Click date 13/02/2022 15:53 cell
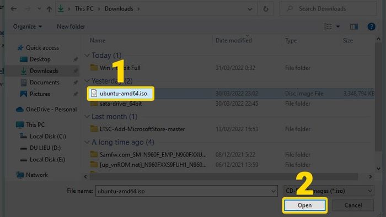Screen dimensions: 386x217 (x=237, y=129)
